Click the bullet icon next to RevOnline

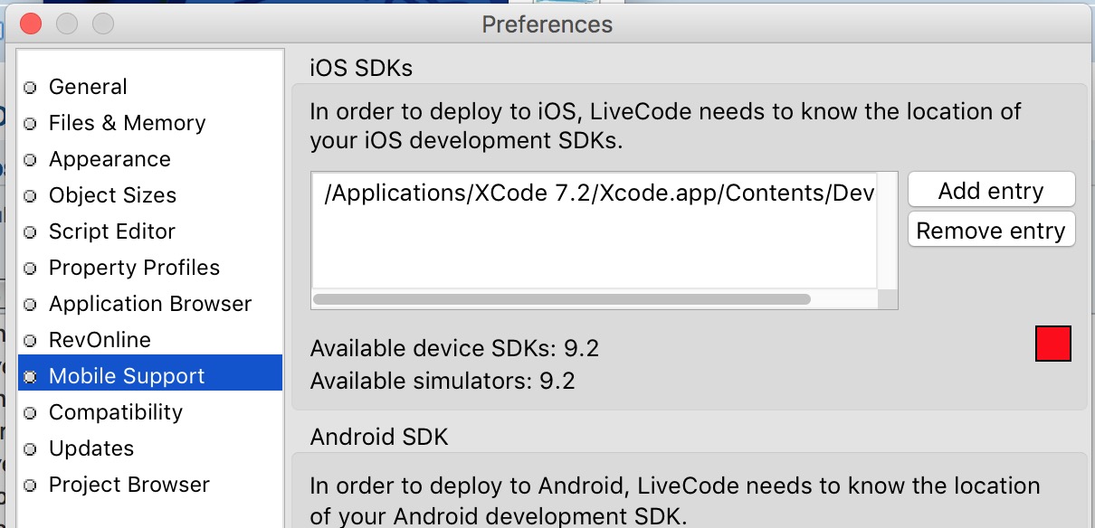click(31, 341)
